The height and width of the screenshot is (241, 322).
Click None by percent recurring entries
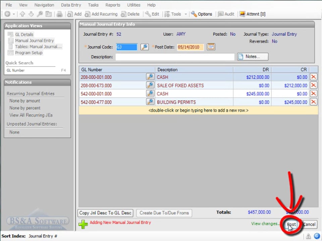(25, 108)
